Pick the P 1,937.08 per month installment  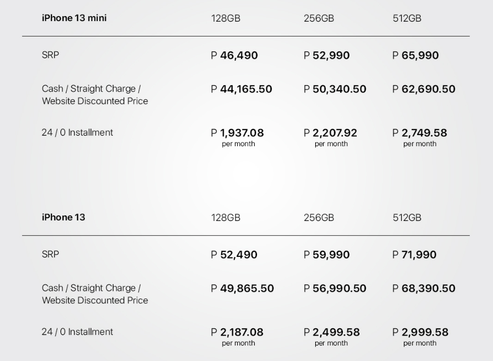(x=238, y=133)
